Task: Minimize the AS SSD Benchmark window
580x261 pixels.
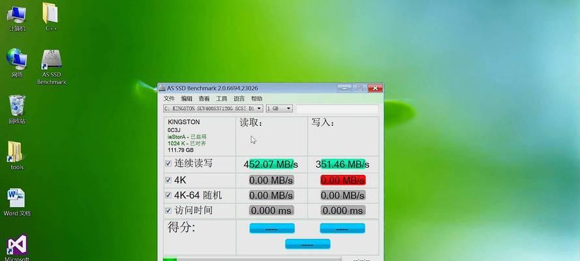Action: pos(344,88)
